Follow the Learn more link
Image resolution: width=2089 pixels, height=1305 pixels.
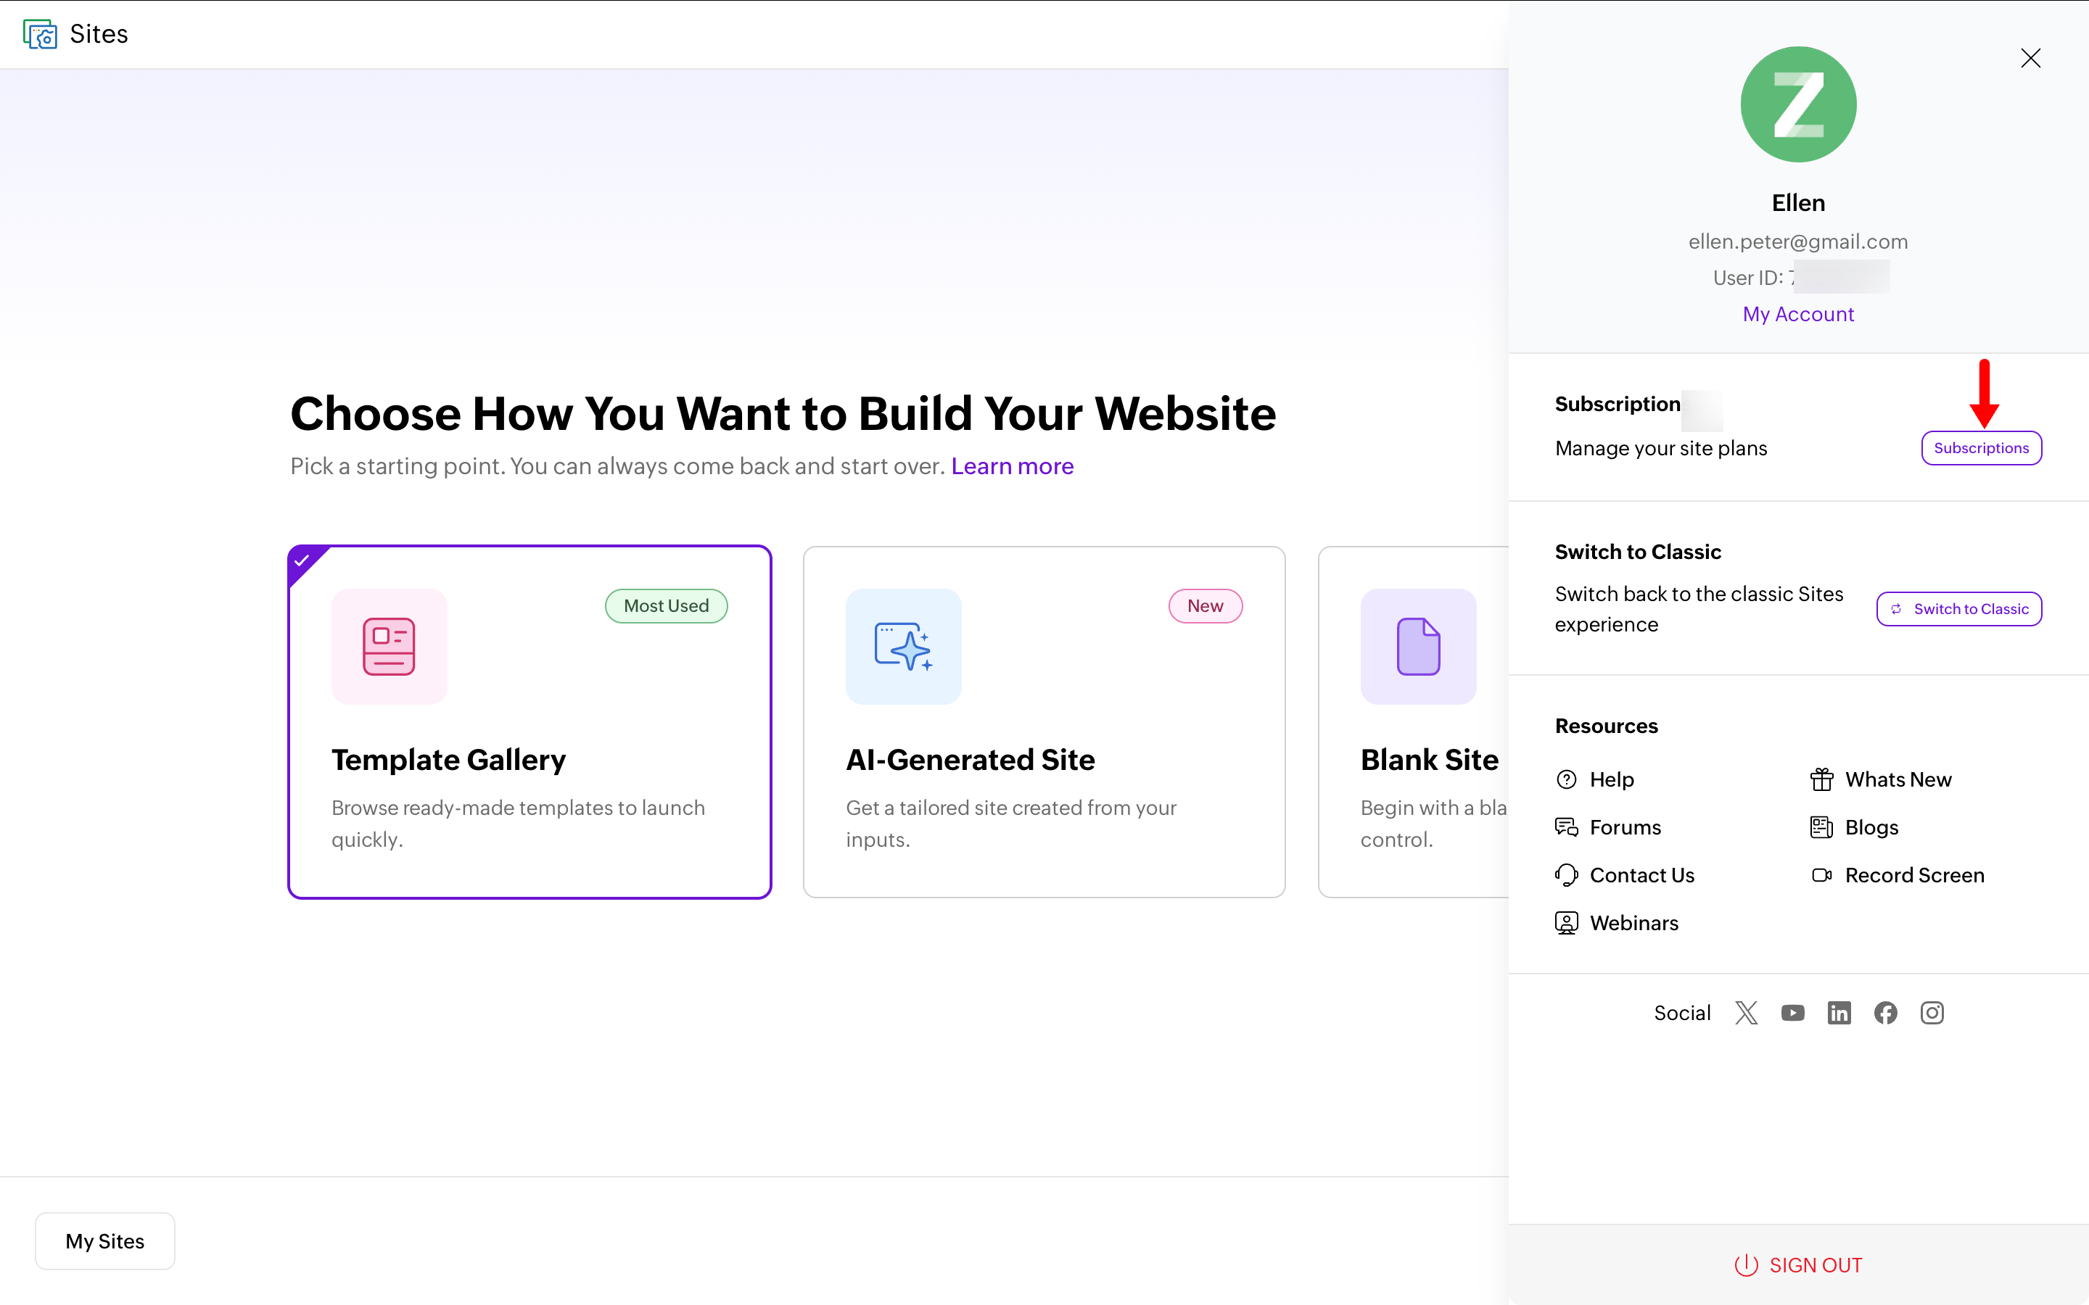(x=1012, y=466)
